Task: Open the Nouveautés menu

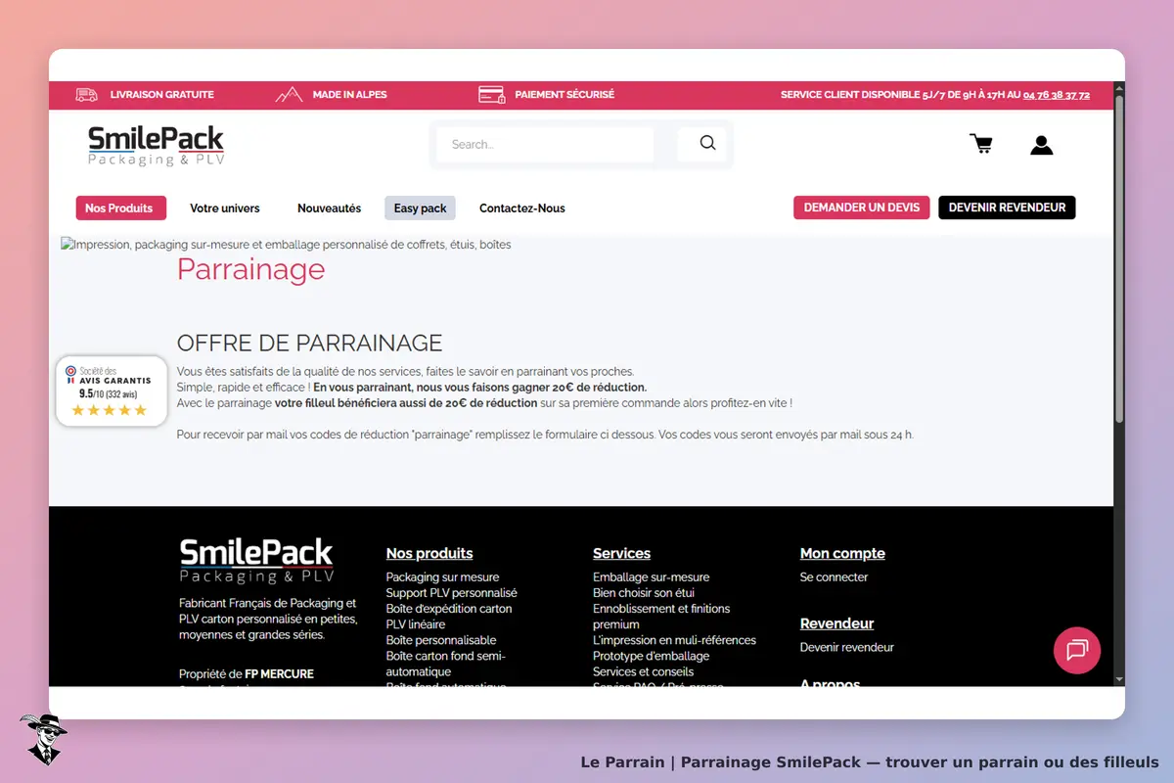Action: [x=330, y=208]
